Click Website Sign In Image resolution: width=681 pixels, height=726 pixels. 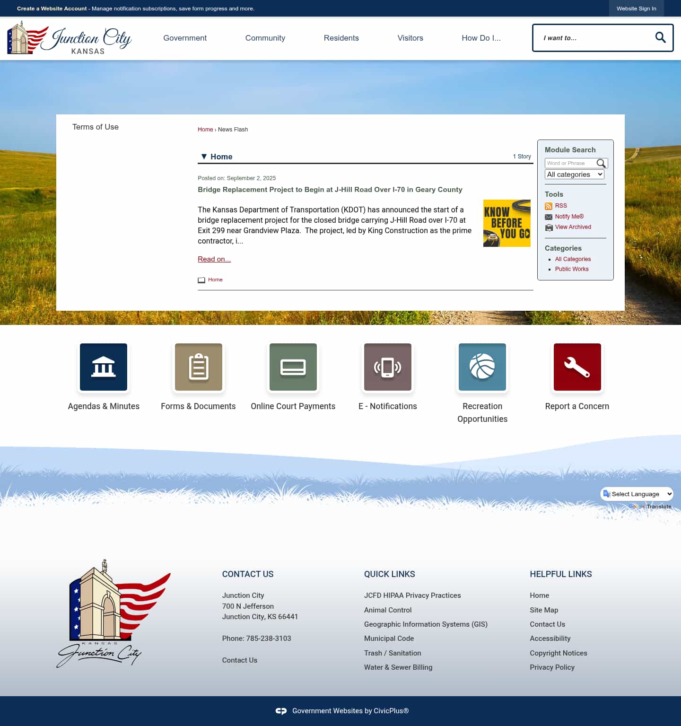click(x=636, y=8)
